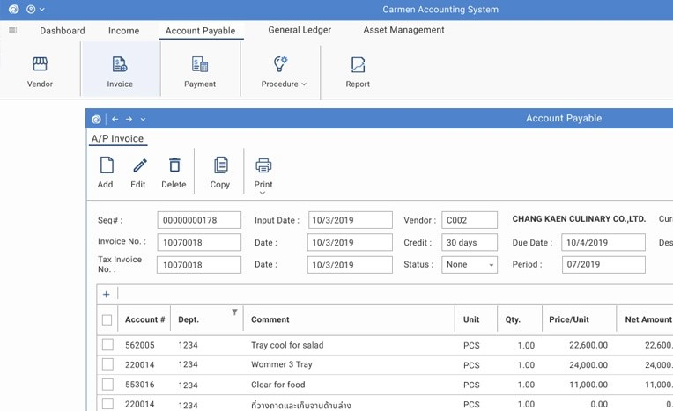Open the Asset Management tab
673x411 pixels.
tap(403, 30)
